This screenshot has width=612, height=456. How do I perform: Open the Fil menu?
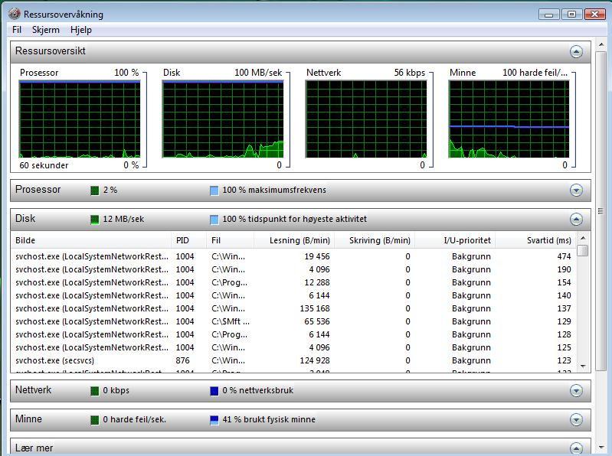pos(17,30)
